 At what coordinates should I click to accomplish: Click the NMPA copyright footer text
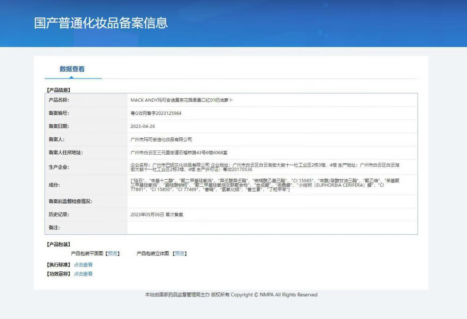(x=231, y=295)
